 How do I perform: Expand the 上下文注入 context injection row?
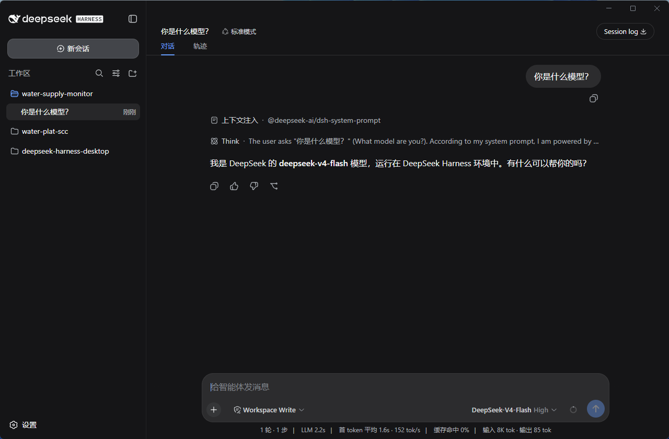click(295, 120)
